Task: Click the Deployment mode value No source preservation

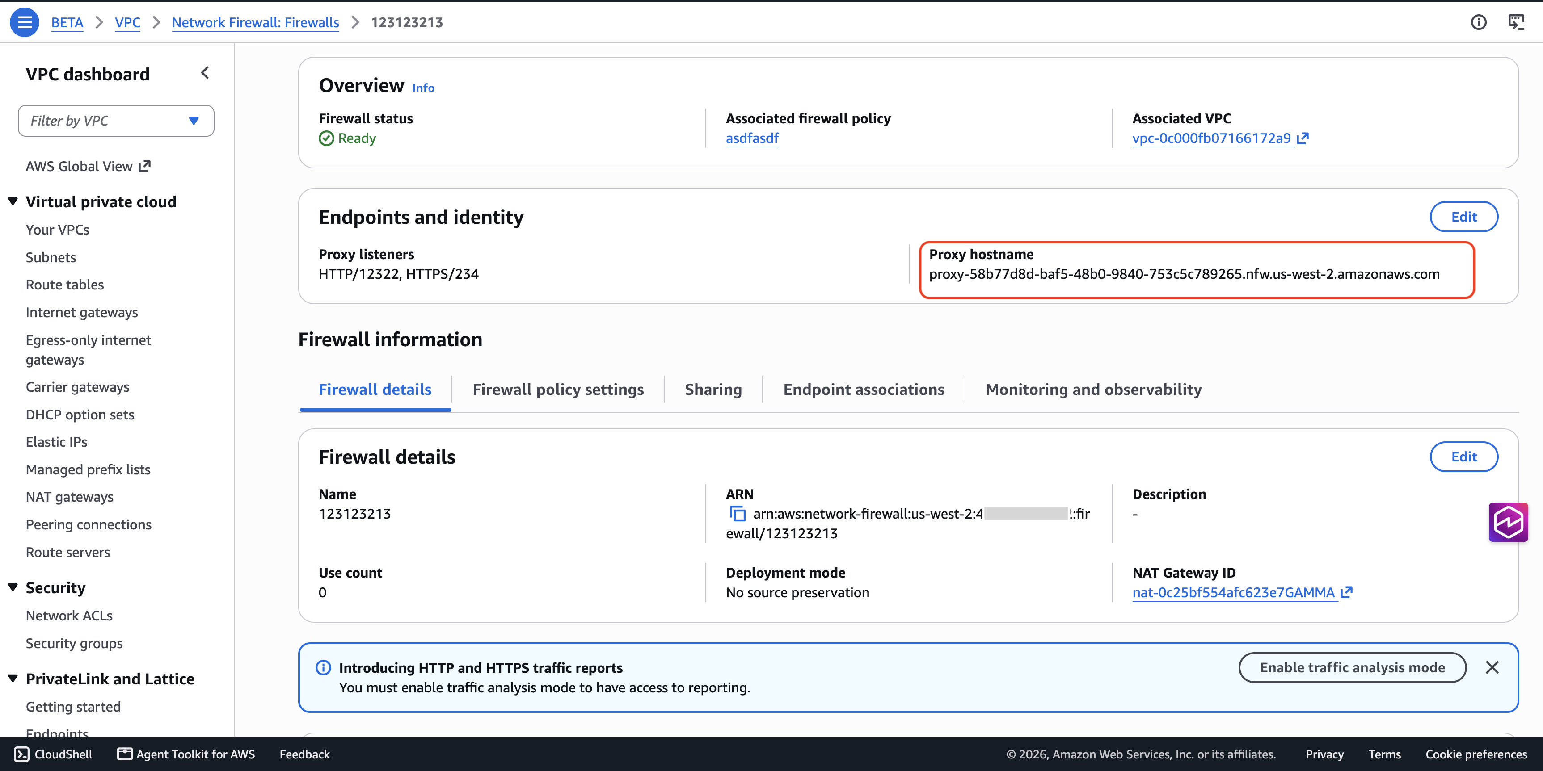Action: (x=797, y=593)
